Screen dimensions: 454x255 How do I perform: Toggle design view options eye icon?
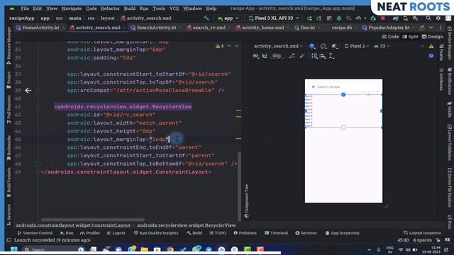(x=255, y=56)
